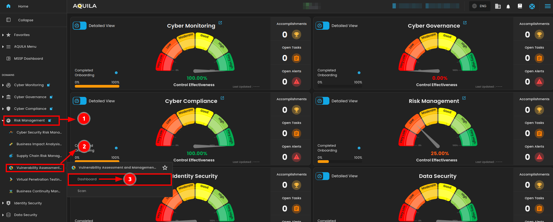Click Cyber Monitoring Accomplishments trophy icon
Screen dimensions: 553x222
(x=296, y=34)
